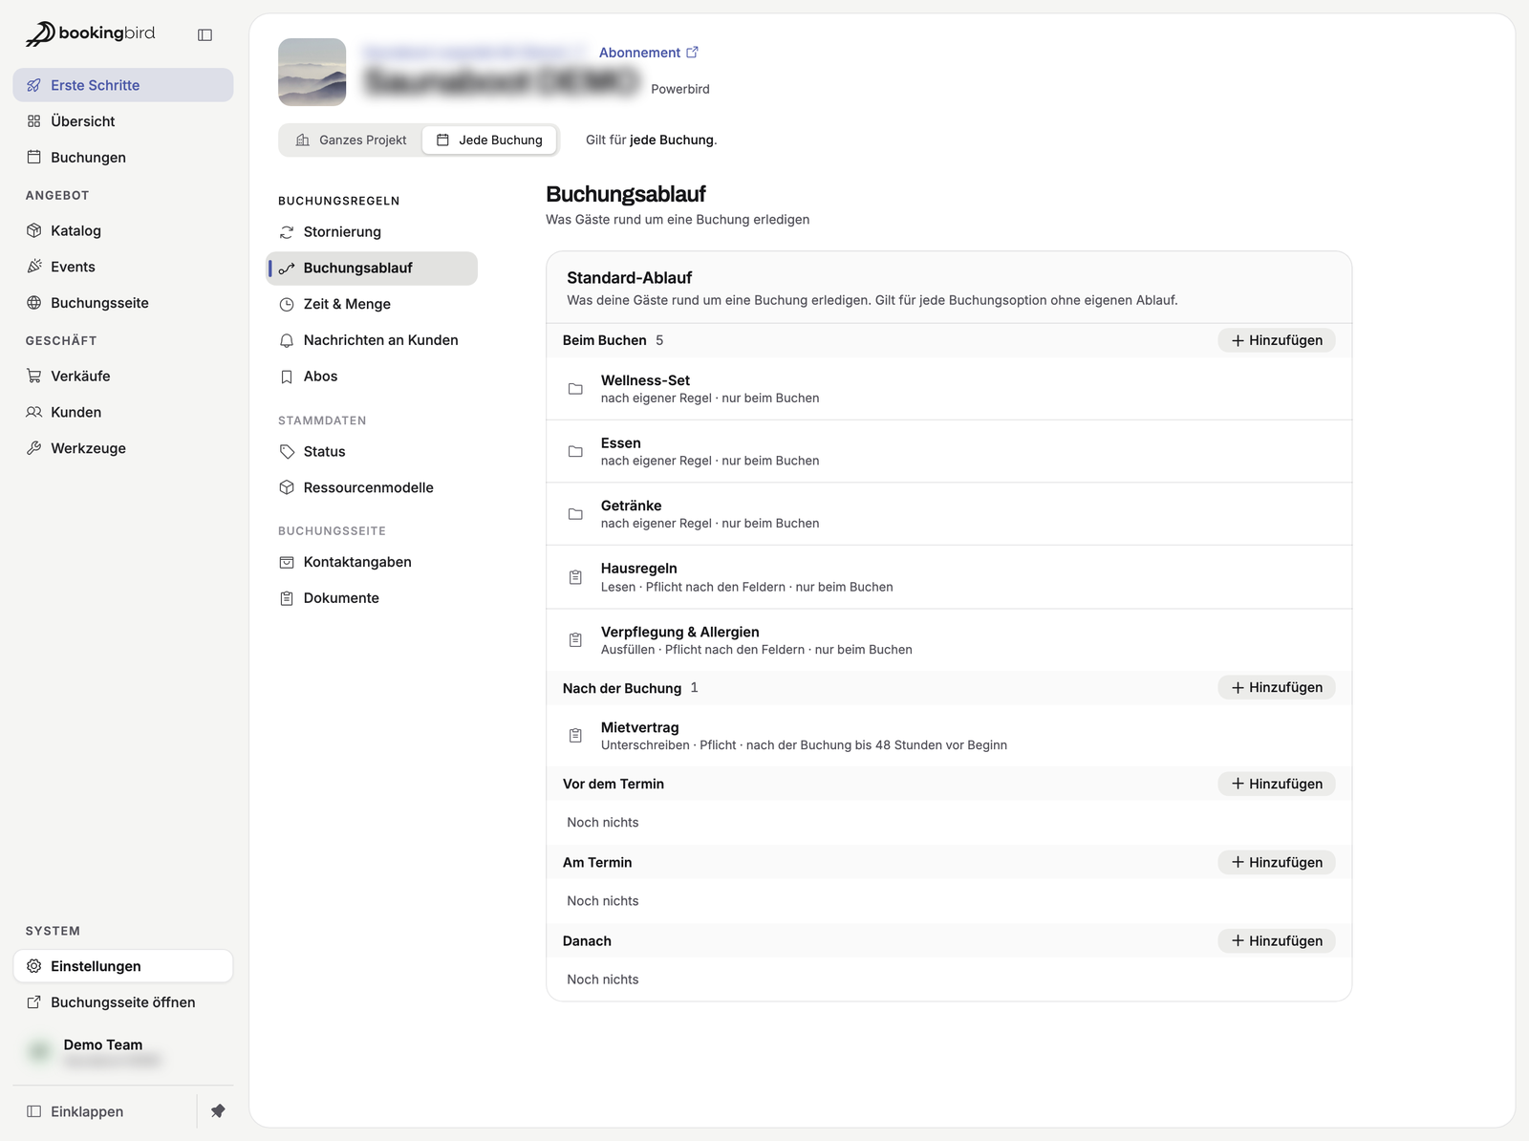This screenshot has height=1141, width=1529.
Task: Add a step to Beim Buchen via Hinzufügen
Action: pos(1277,340)
